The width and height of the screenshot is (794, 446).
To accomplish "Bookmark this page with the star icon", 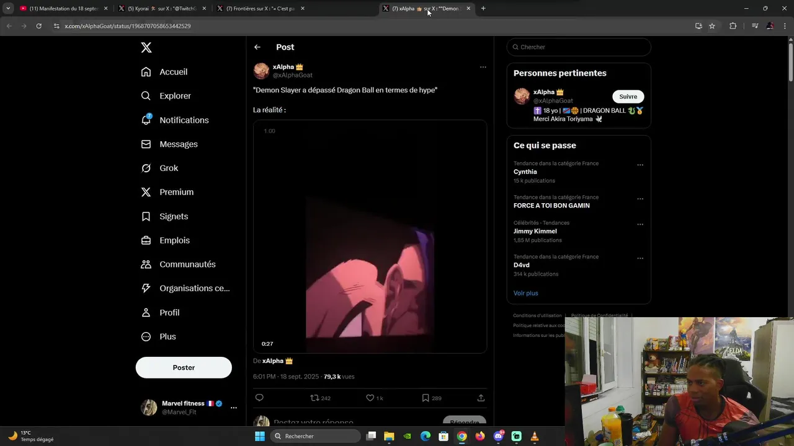I will pyautogui.click(x=712, y=26).
